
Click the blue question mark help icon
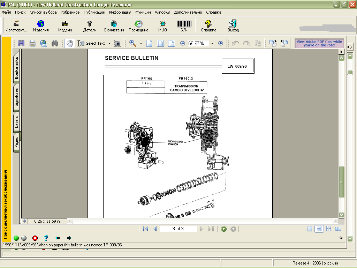[x=46, y=238]
